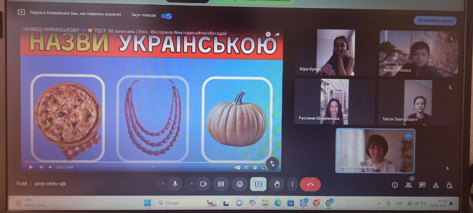Mute the YouTube video volume
The height and width of the screenshot is (213, 473).
pos(50,167)
